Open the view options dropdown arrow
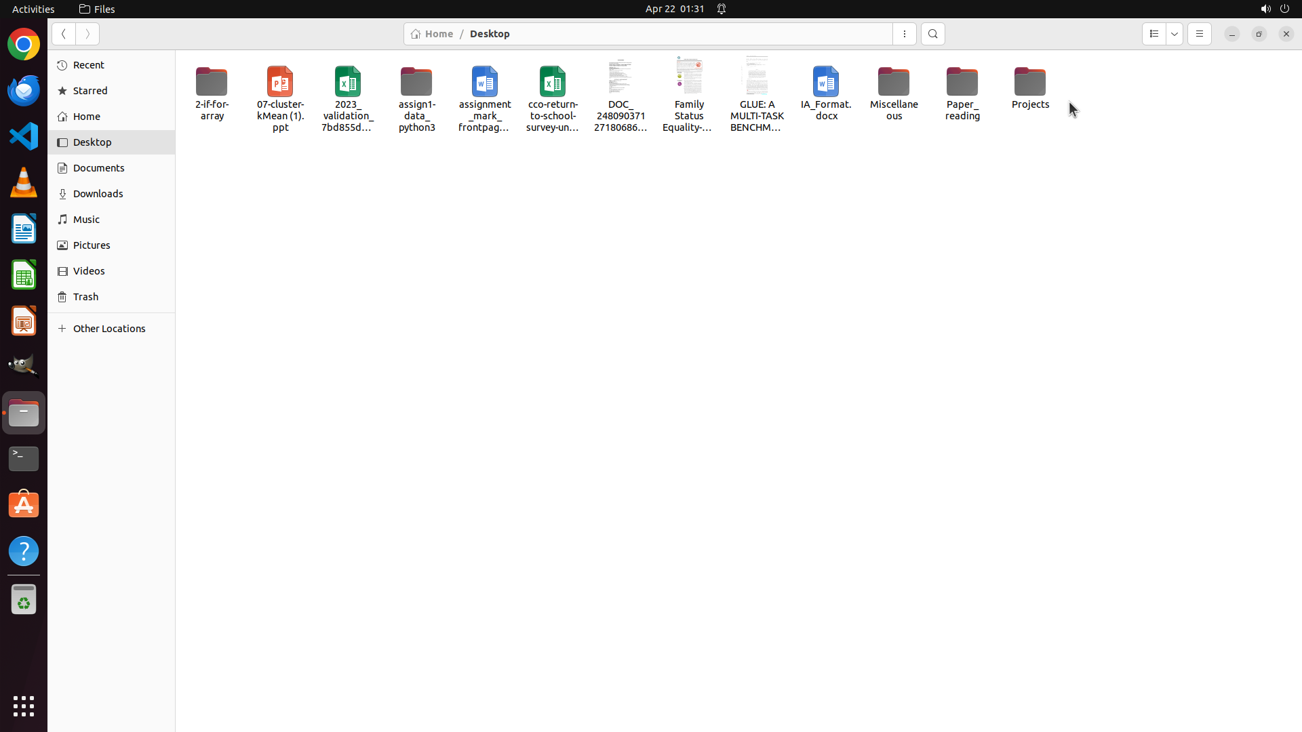This screenshot has height=732, width=1302. (x=1175, y=34)
